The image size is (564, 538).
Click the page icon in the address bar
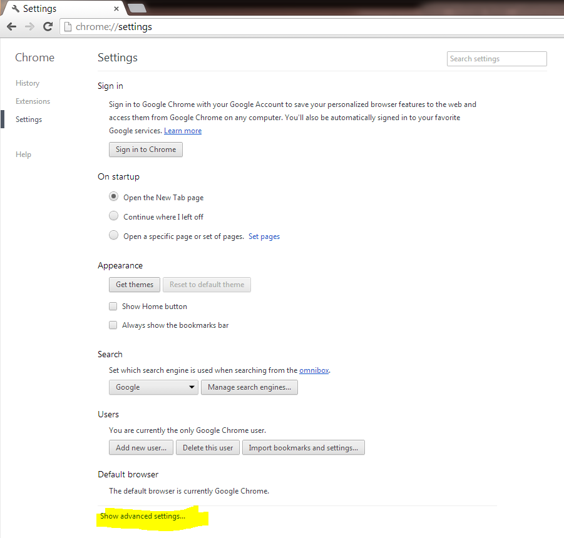point(67,27)
